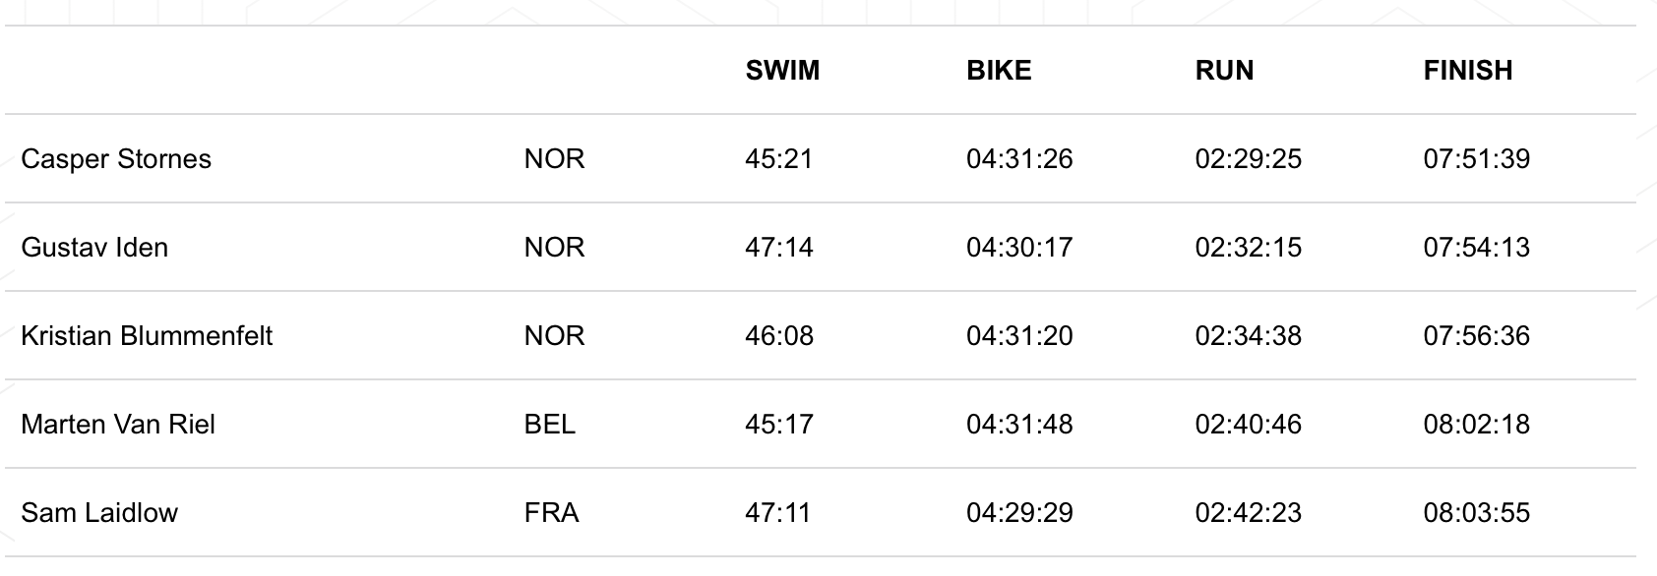Click Casper Stornes' NOR country code
This screenshot has width=1657, height=576.
tap(554, 159)
